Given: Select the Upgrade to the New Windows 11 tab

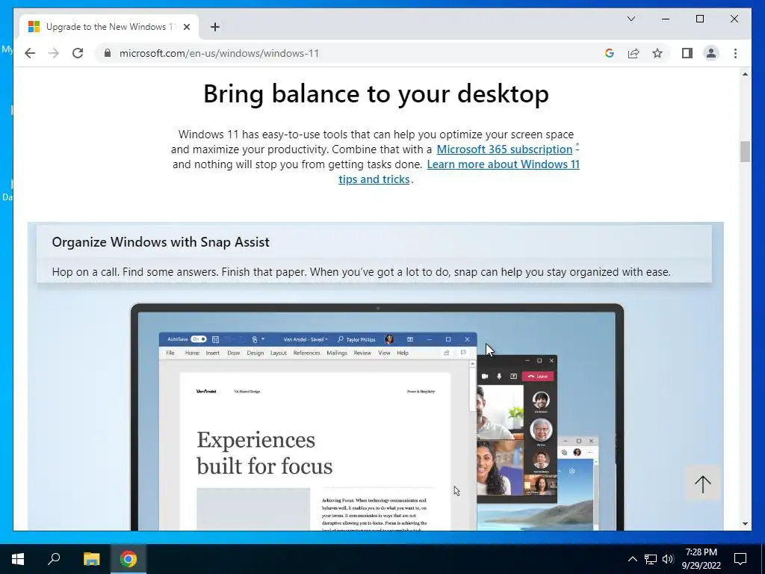Looking at the screenshot, I should (109, 27).
